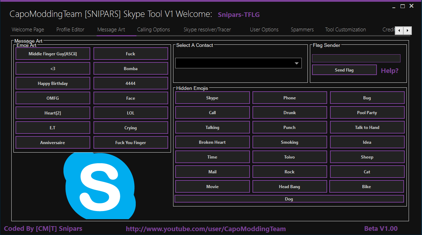Send the Smoking hidden emoji

(289, 142)
